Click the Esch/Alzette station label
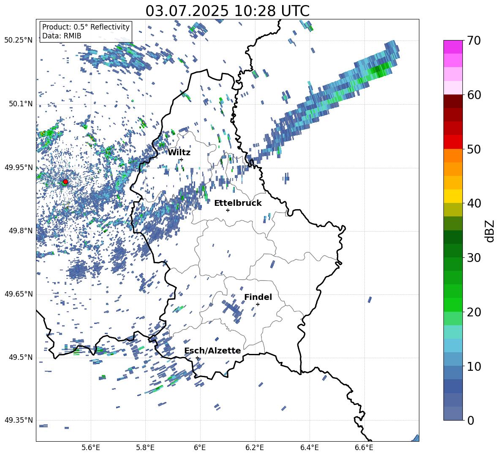500x456 pixels. click(x=213, y=351)
